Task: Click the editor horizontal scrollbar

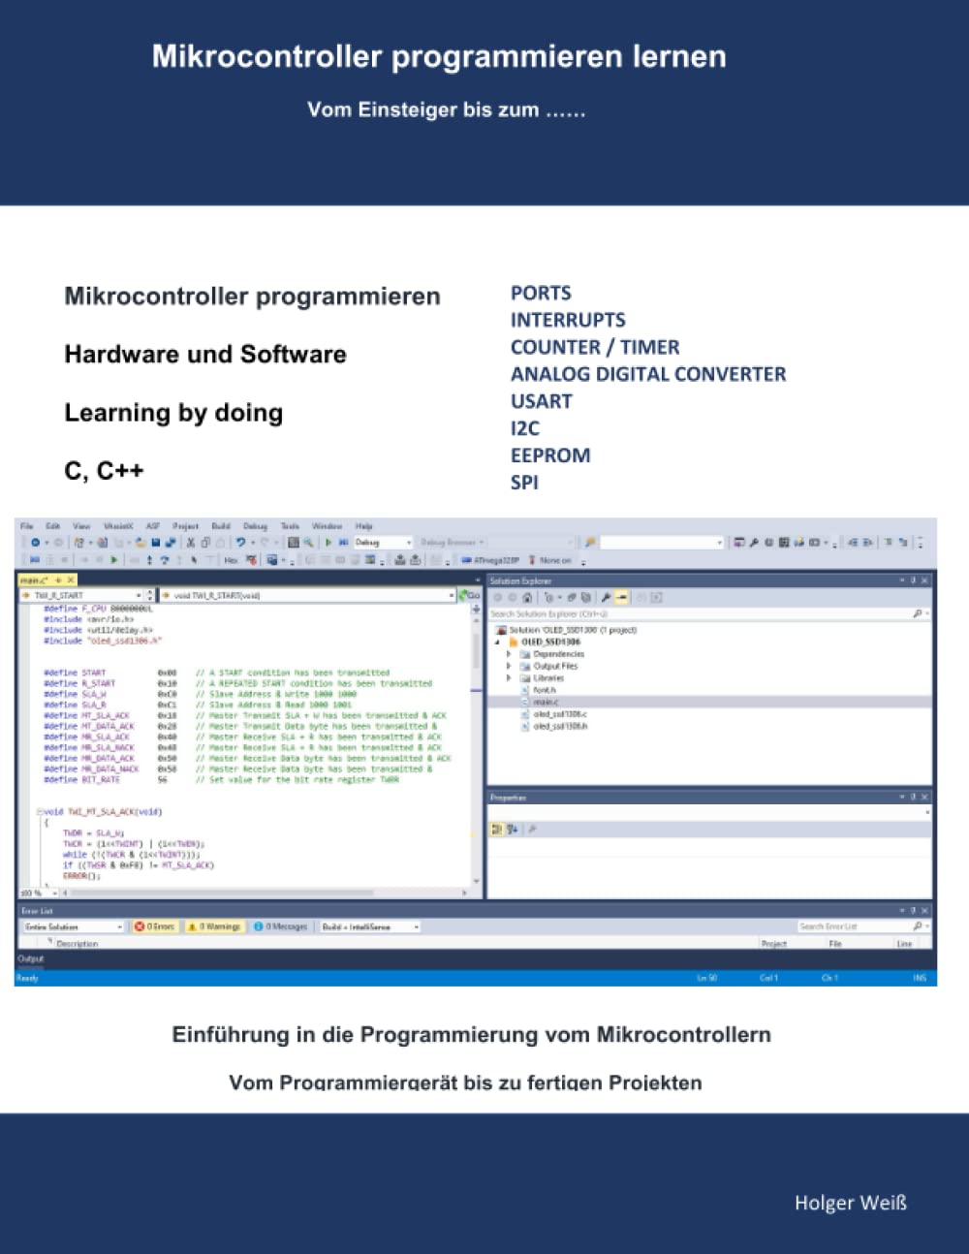Action: (x=266, y=893)
